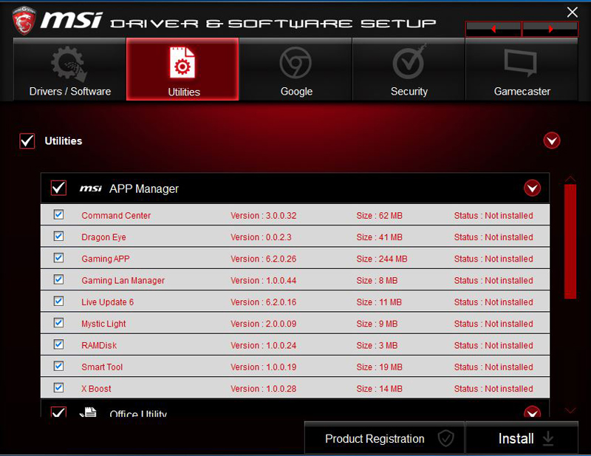Toggle the Mystic Light checkbox
The image size is (591, 456).
click(58, 323)
